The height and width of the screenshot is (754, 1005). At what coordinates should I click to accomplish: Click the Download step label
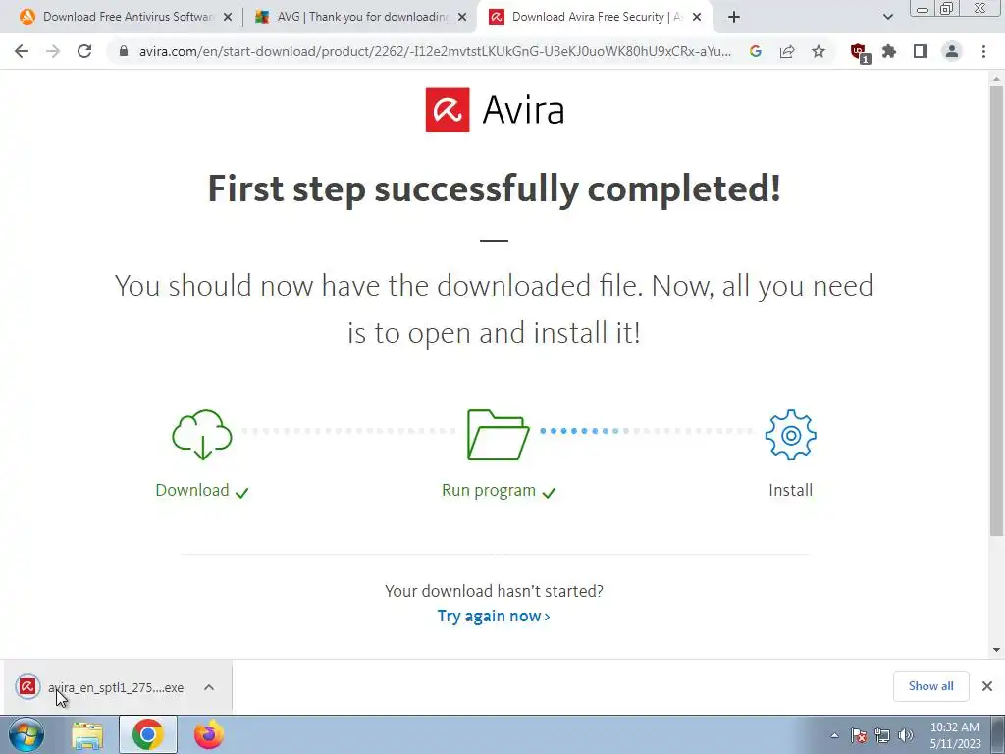pos(192,491)
